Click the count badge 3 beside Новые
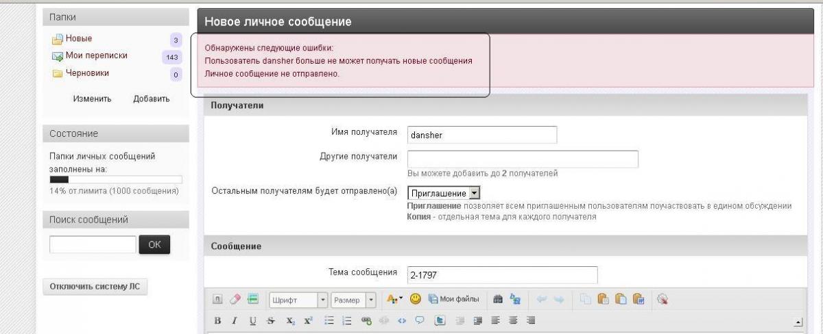The height and width of the screenshot is (334, 823). coord(176,40)
